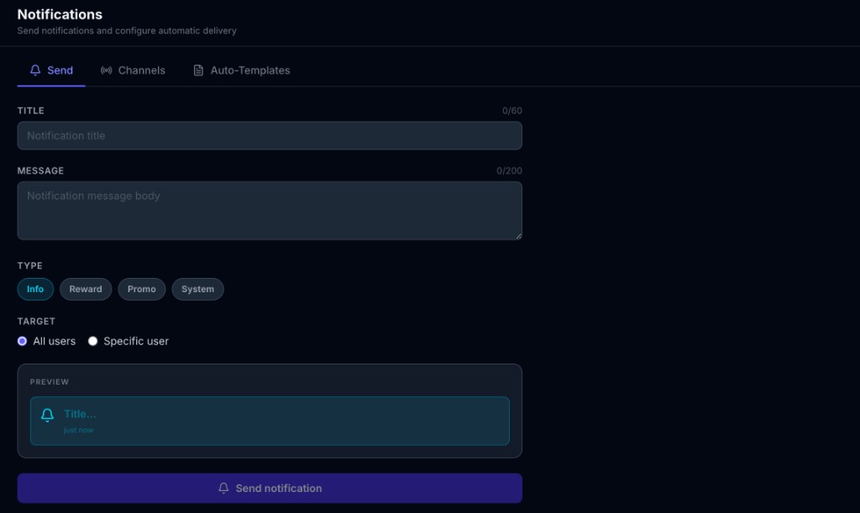Click the broadcast icon beside Channels
This screenshot has height=513, width=860.
tap(105, 71)
